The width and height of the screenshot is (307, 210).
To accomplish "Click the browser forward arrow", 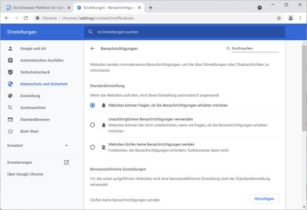I will (16, 18).
